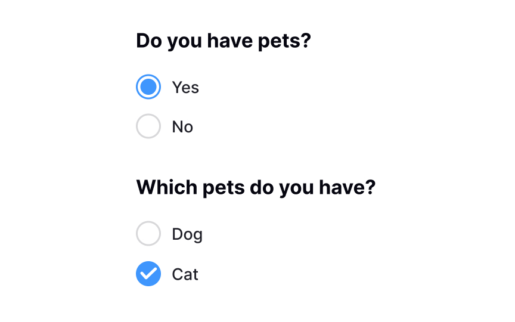Select the Yes radio button

[148, 87]
